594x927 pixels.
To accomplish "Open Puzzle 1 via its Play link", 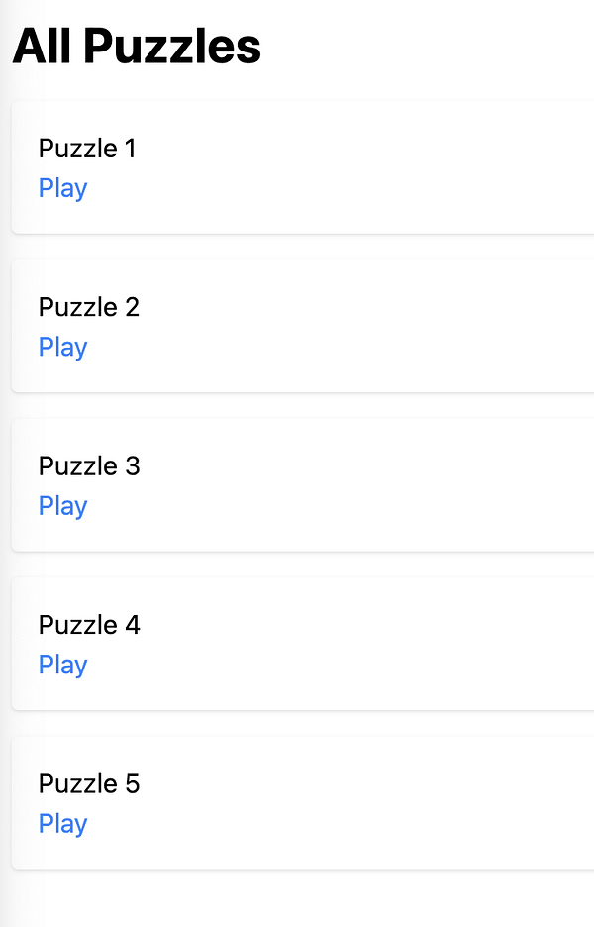I will tap(62, 188).
